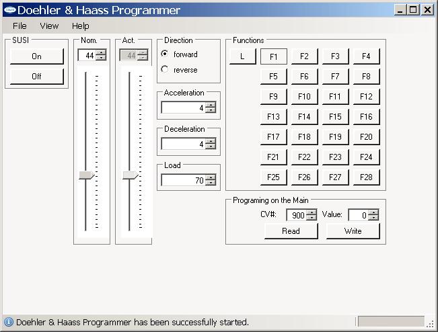Click the info icon in status bar

(x=8, y=322)
